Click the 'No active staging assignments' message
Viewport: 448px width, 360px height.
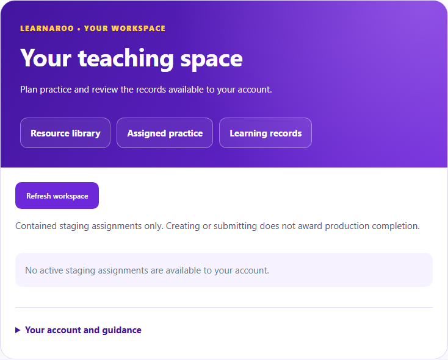[x=147, y=270]
